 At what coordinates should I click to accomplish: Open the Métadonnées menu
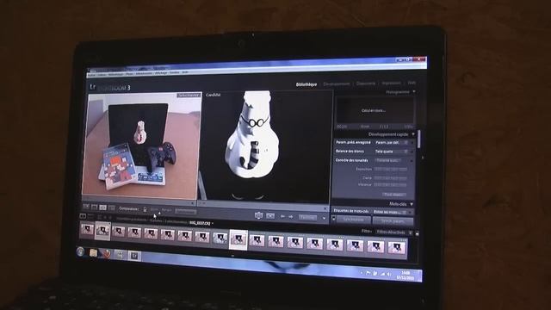(144, 73)
